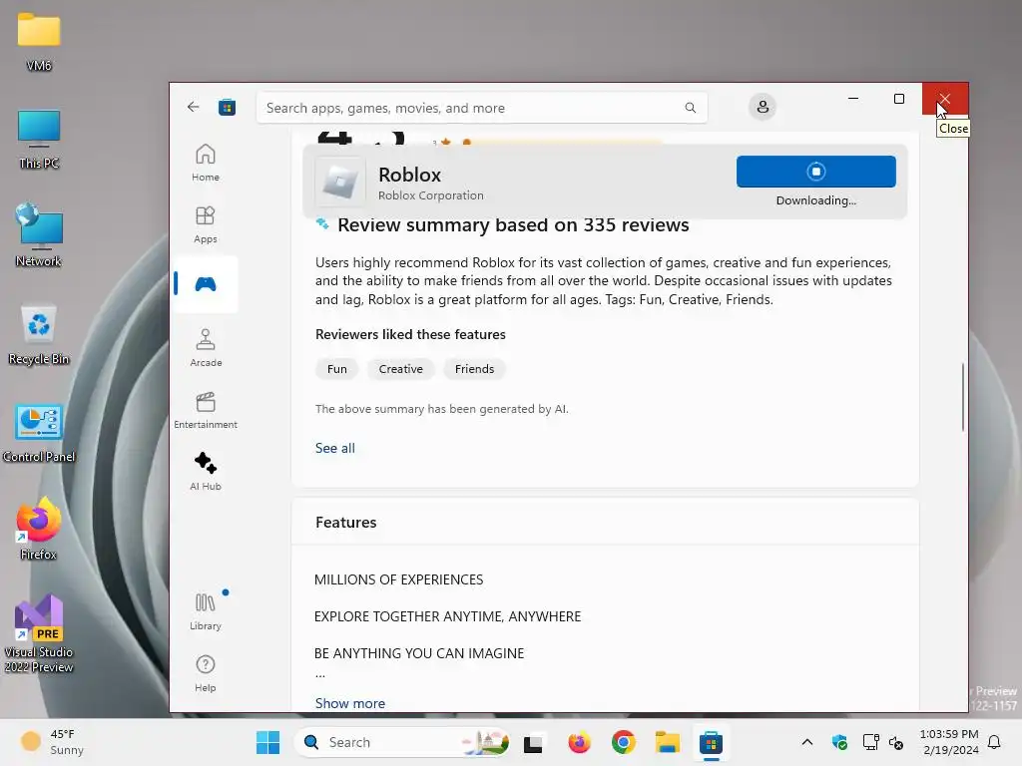
Task: Select the Creative feature tag
Action: (401, 369)
